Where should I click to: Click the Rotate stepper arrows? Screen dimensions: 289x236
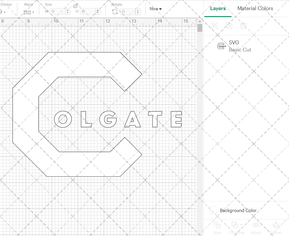tap(138, 12)
